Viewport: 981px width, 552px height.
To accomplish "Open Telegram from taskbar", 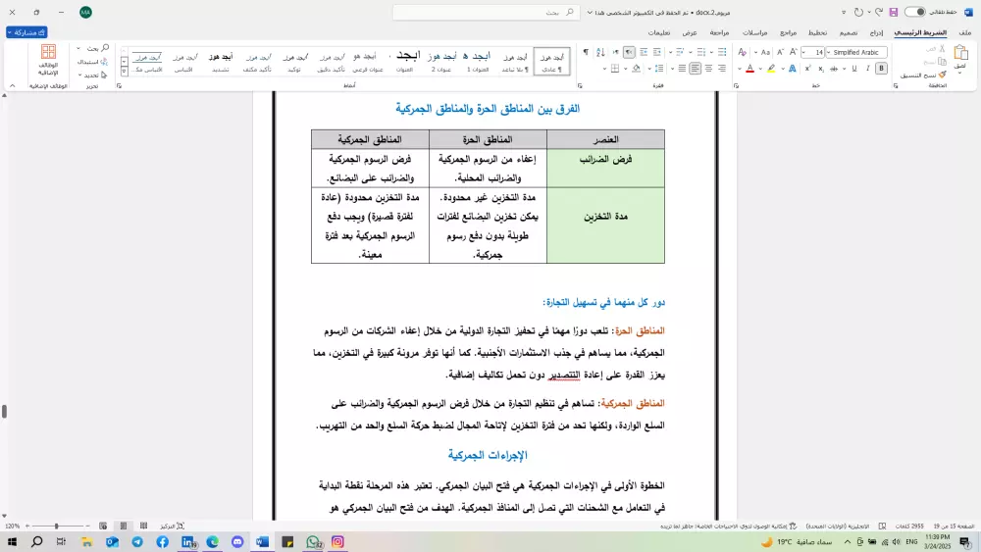I will pos(137,542).
